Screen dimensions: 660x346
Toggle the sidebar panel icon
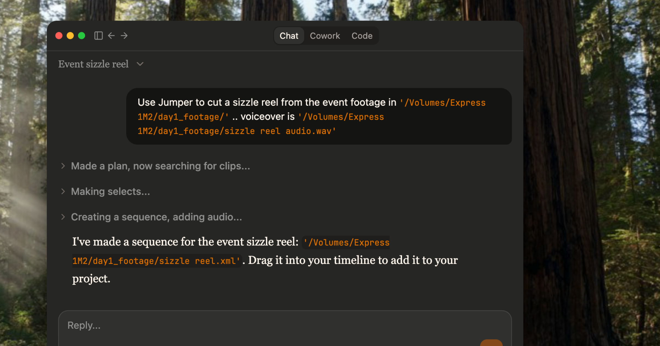98,36
